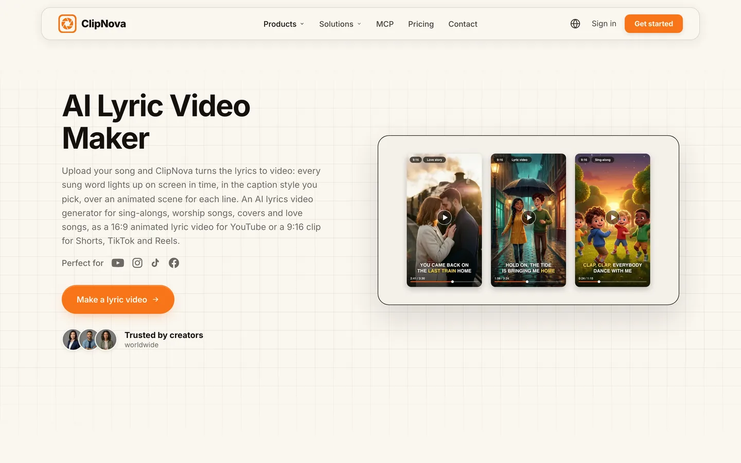The width and height of the screenshot is (741, 463).
Task: Click the ClipNova brand name
Action: (x=103, y=24)
